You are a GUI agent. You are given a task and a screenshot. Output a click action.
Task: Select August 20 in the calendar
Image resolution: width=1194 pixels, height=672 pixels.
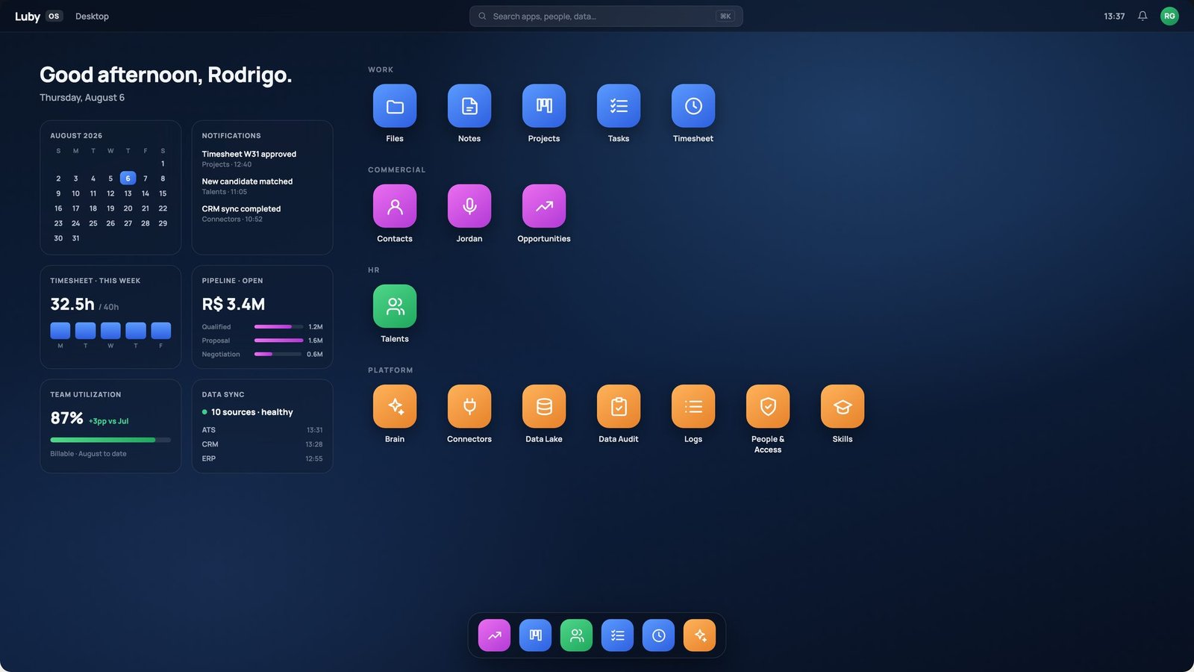pyautogui.click(x=128, y=208)
